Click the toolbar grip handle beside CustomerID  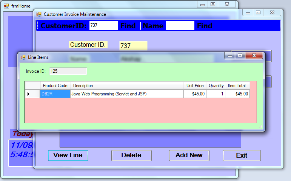[38, 26]
